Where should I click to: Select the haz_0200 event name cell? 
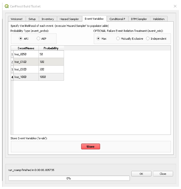click(26, 69)
